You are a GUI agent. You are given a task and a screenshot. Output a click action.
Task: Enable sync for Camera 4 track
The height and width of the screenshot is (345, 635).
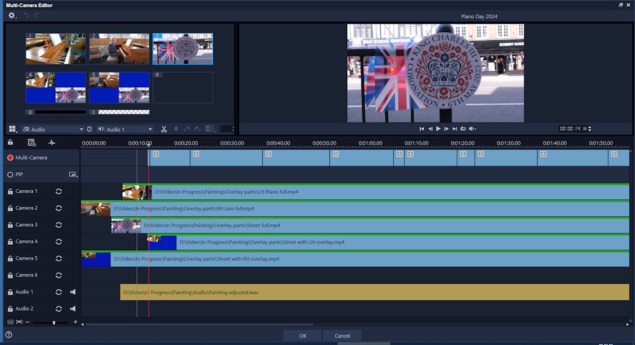[x=59, y=242]
